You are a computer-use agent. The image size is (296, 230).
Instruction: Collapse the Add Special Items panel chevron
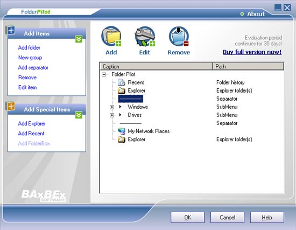pyautogui.click(x=79, y=115)
